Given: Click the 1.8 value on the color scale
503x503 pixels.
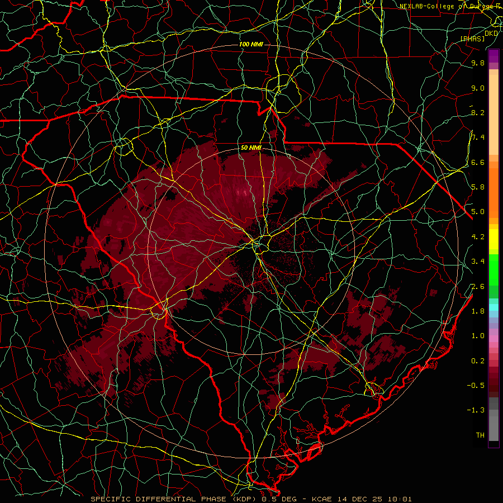Looking at the screenshot, I should [478, 311].
